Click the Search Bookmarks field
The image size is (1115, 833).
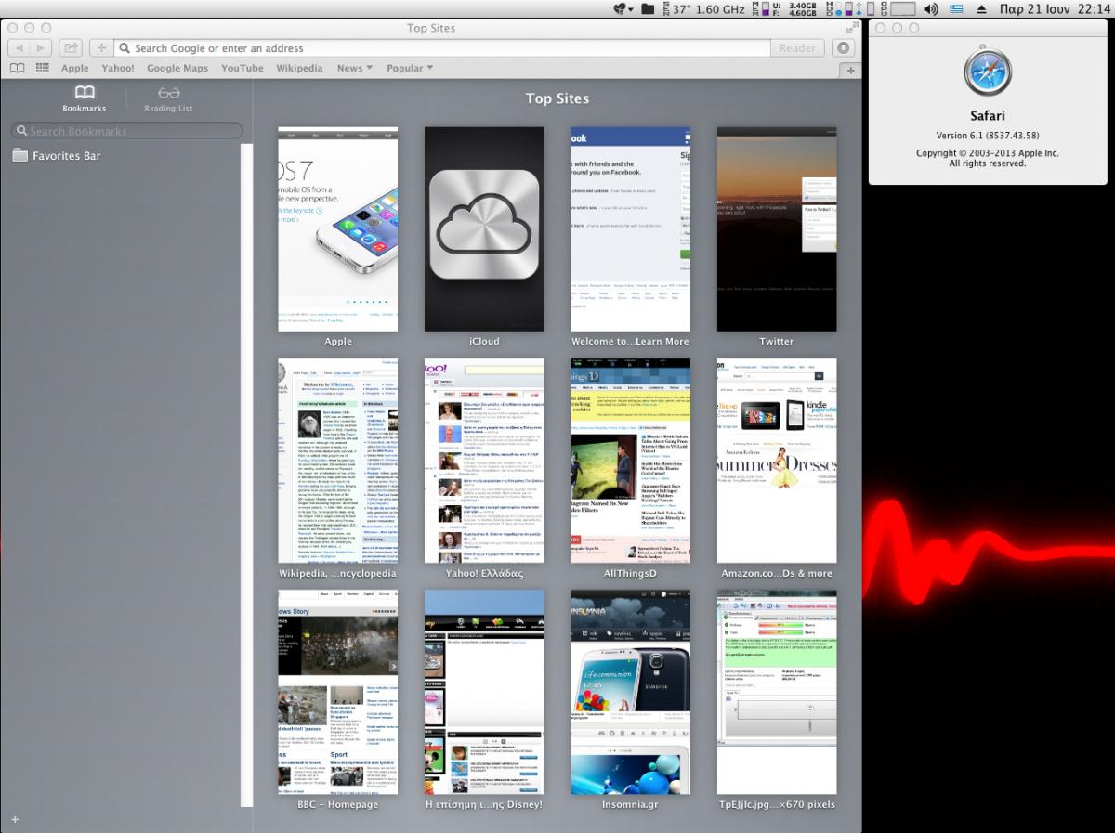pyautogui.click(x=126, y=131)
